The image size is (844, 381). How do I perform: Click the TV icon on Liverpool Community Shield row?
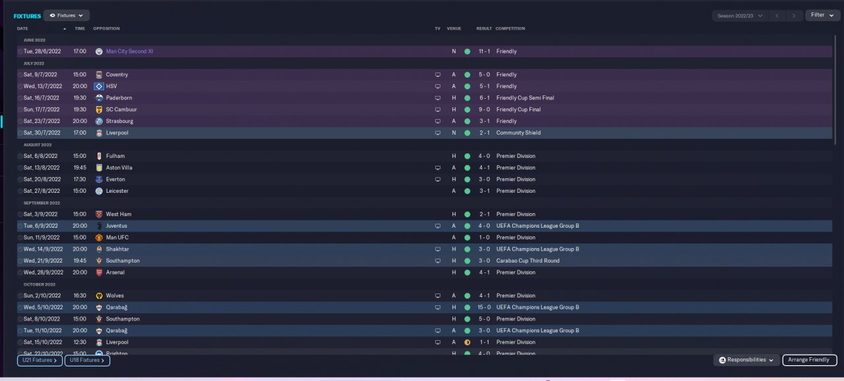coord(437,133)
